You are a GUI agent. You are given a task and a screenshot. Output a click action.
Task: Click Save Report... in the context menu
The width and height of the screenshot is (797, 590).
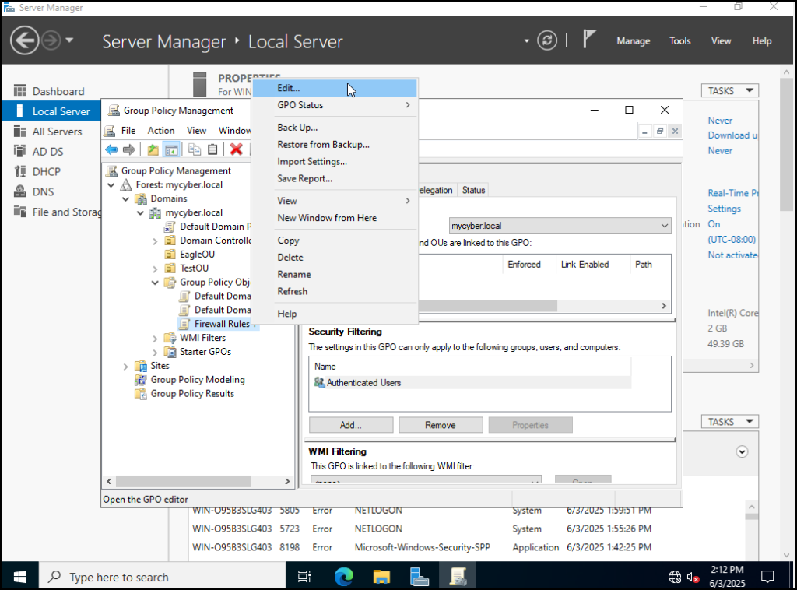[335, 179]
